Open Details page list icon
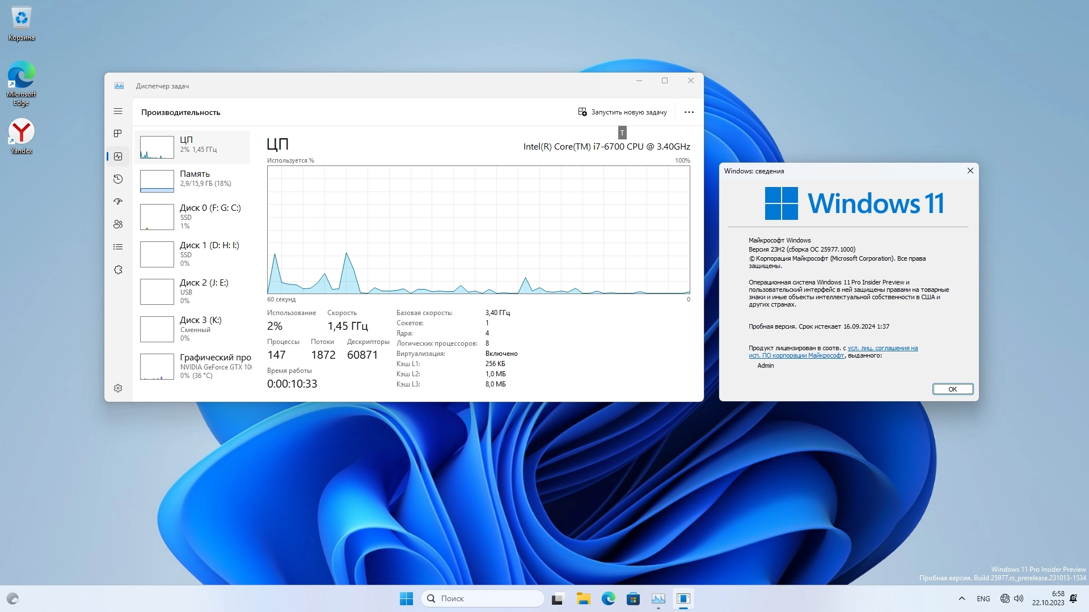Image resolution: width=1089 pixels, height=612 pixels. tap(118, 247)
